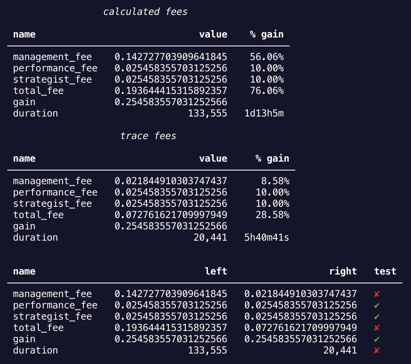Image resolution: width=411 pixels, height=364 pixels.
Task: Click the green check for strategist_fee test
Action: click(377, 317)
